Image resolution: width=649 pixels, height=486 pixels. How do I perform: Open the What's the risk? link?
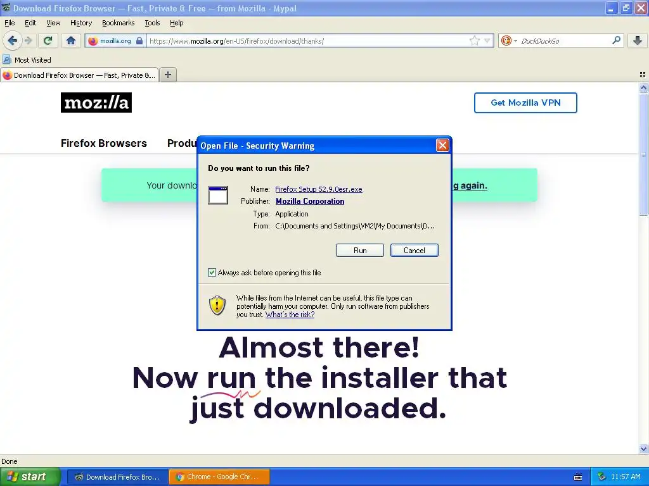coord(290,315)
